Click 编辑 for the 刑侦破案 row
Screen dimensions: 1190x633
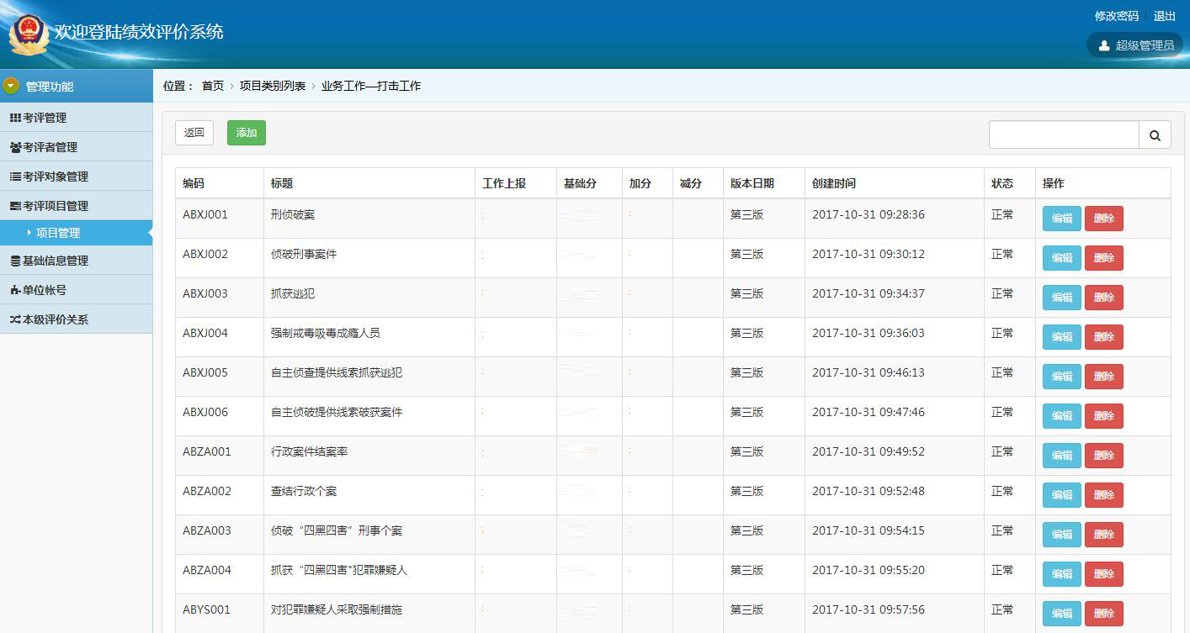tap(1060, 218)
